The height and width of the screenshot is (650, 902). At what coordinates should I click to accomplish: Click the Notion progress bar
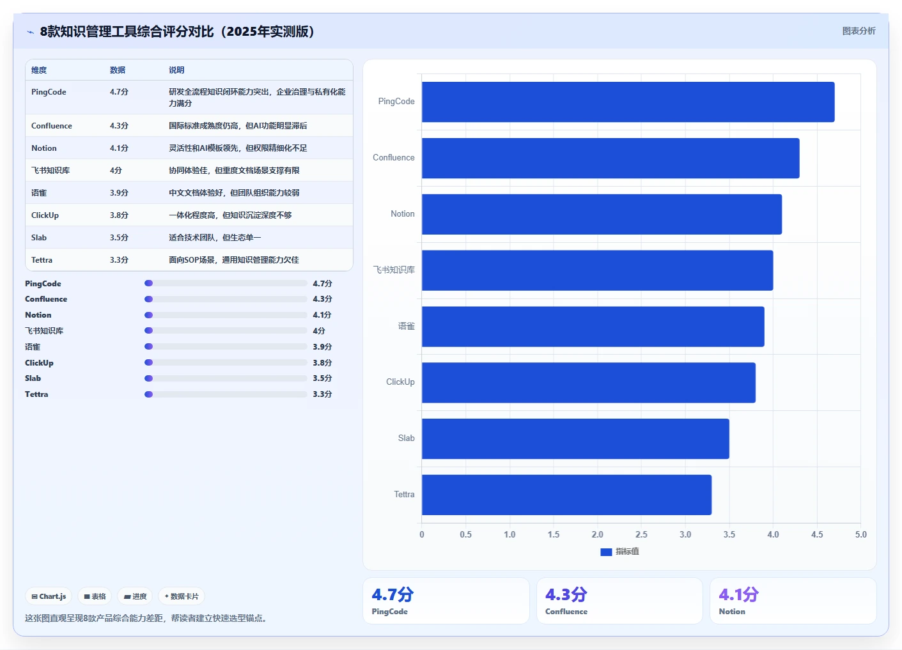pos(226,315)
